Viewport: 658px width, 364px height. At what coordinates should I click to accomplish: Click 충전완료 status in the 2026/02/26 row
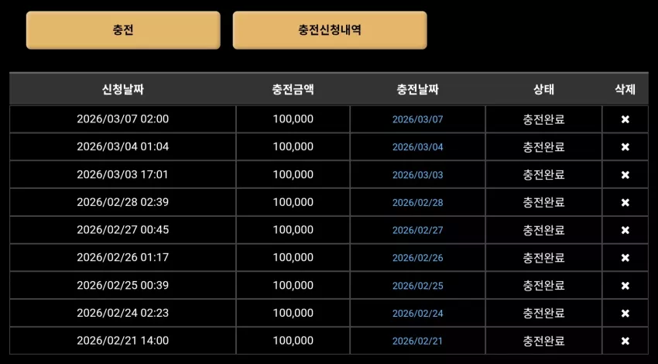[x=544, y=258]
